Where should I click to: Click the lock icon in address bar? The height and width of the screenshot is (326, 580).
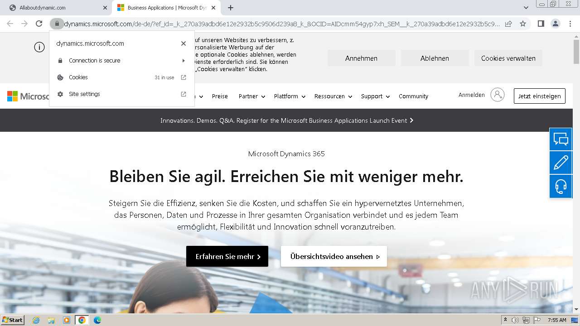pyautogui.click(x=57, y=24)
